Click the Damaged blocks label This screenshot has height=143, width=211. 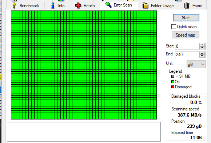186,96
